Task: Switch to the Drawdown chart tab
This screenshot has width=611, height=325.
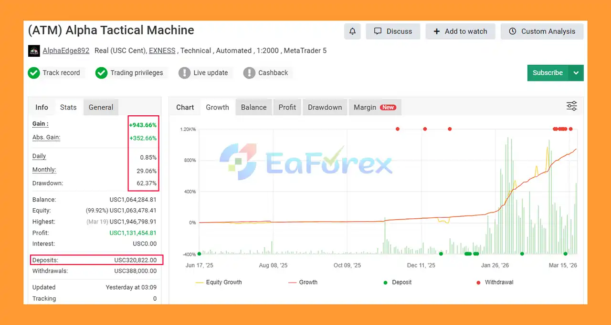Action: pyautogui.click(x=325, y=107)
